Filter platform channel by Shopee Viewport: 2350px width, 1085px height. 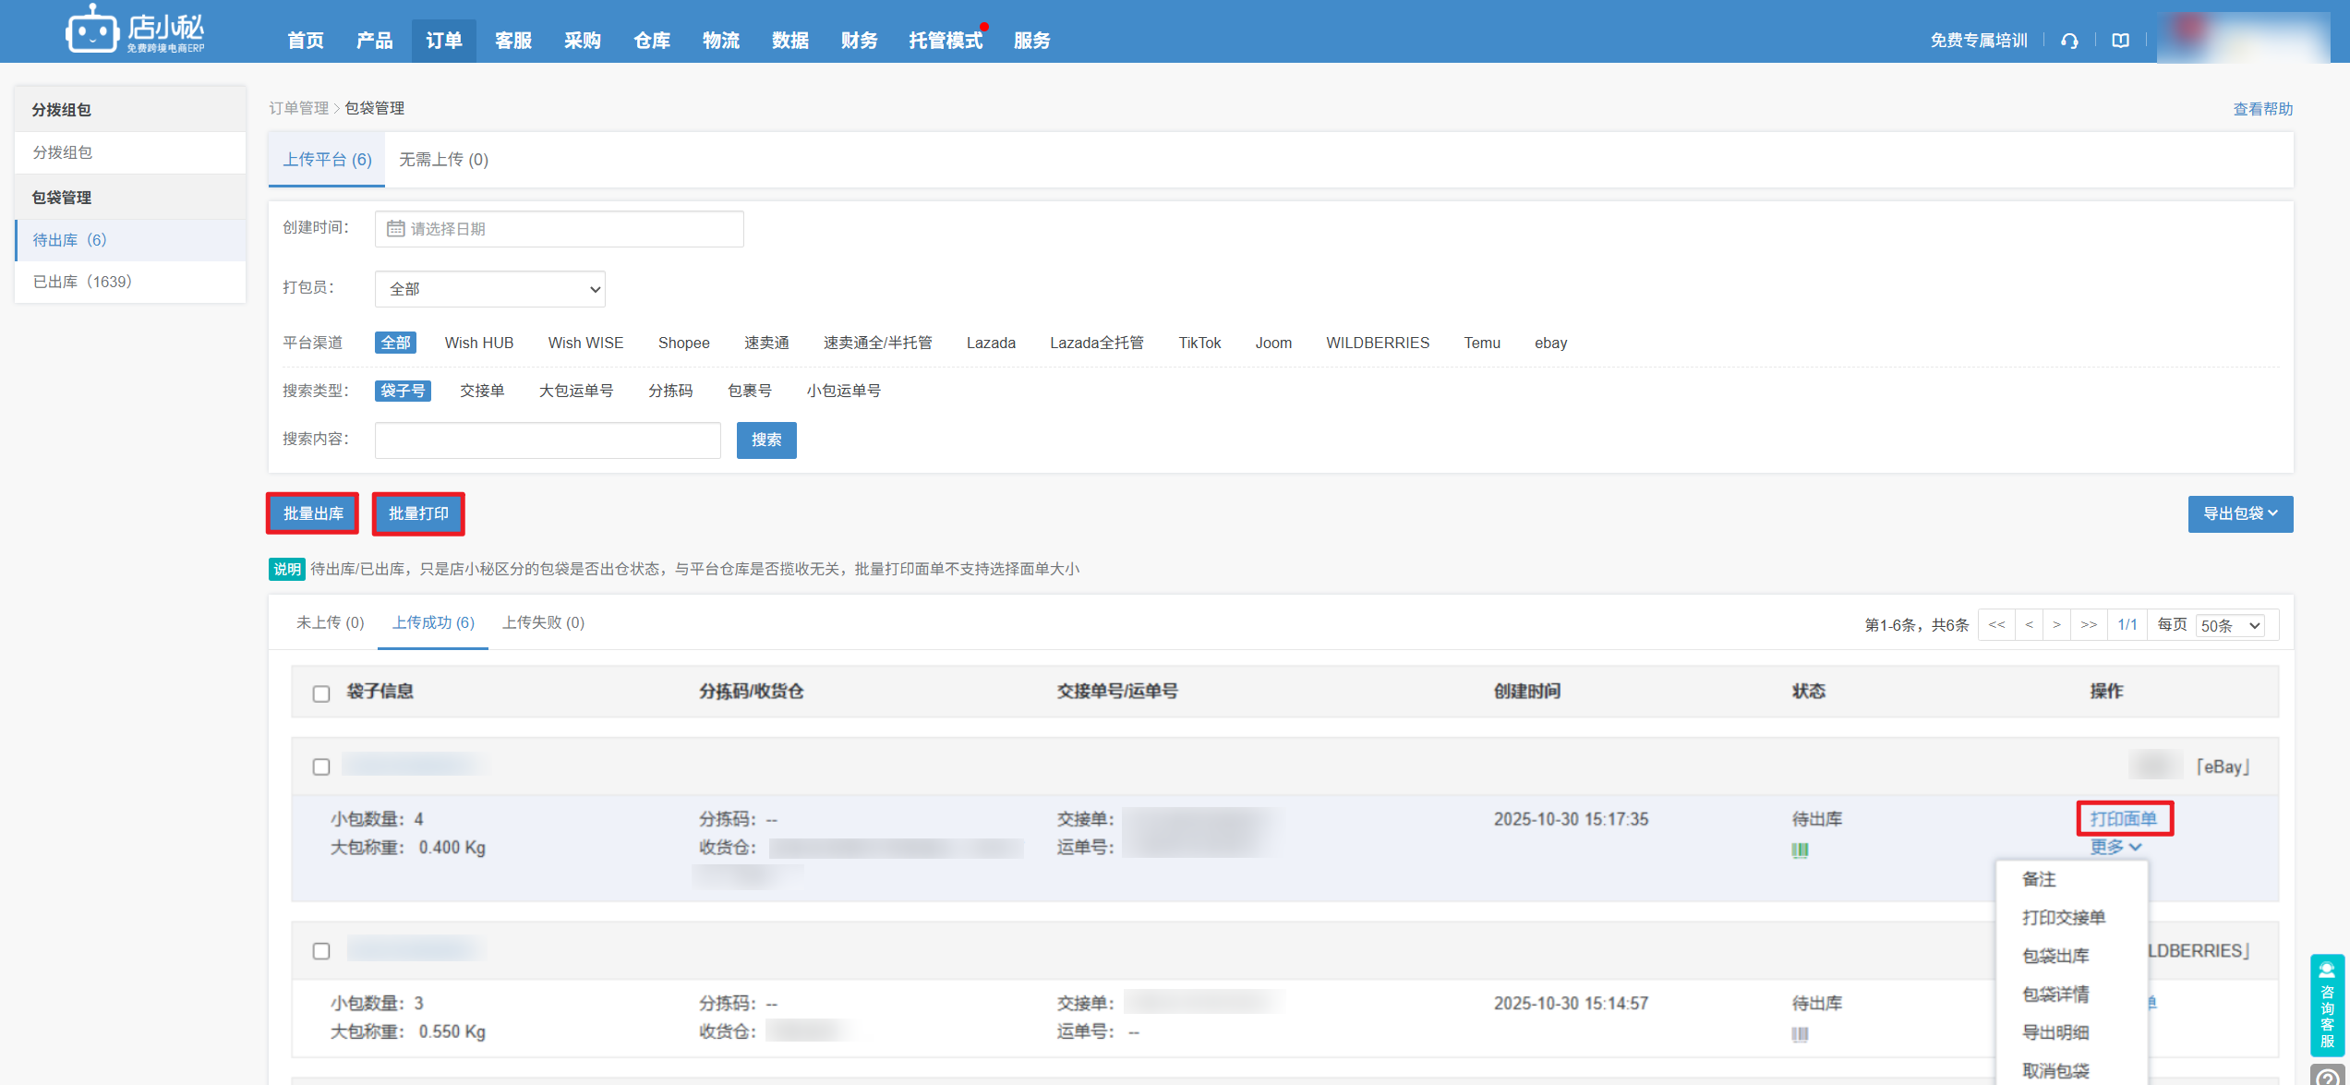(683, 343)
